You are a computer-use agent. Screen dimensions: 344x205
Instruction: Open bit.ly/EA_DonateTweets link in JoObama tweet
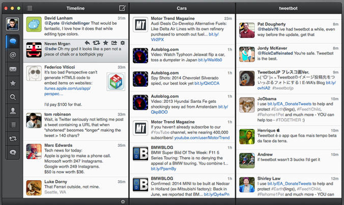289,104
